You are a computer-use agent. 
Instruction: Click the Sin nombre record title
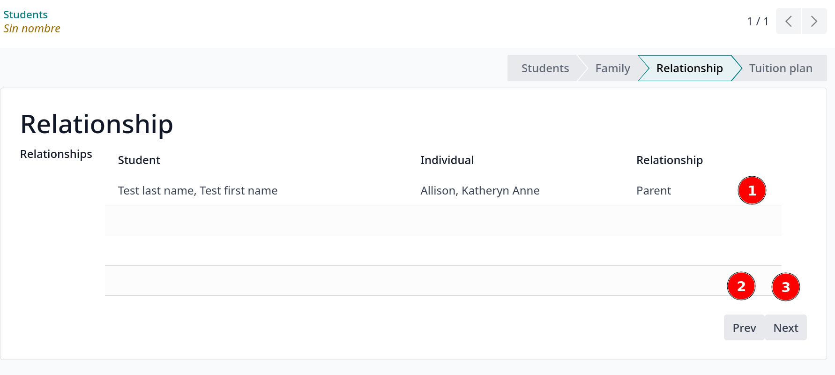[32, 29]
